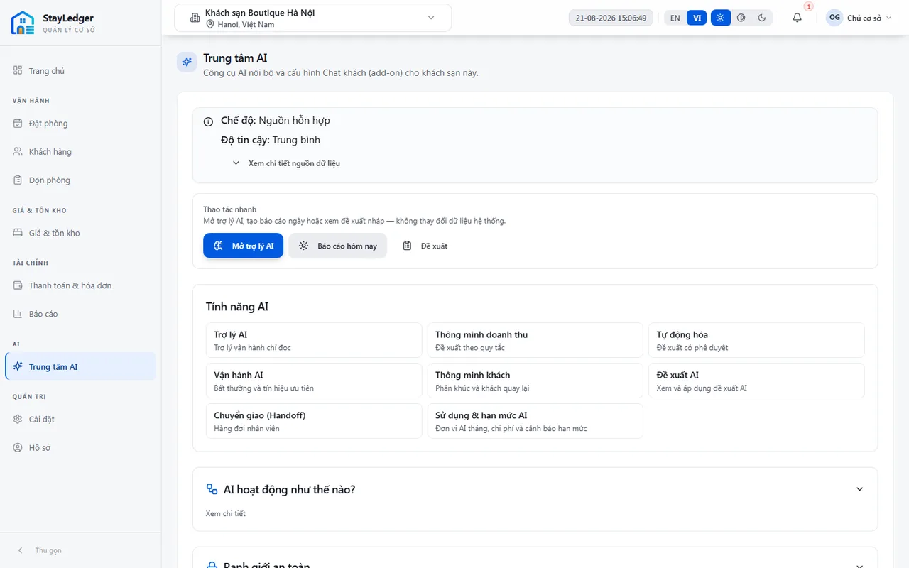Open Thanh toán & hóa đơn in sidebar
Image resolution: width=909 pixels, height=568 pixels.
(x=80, y=285)
